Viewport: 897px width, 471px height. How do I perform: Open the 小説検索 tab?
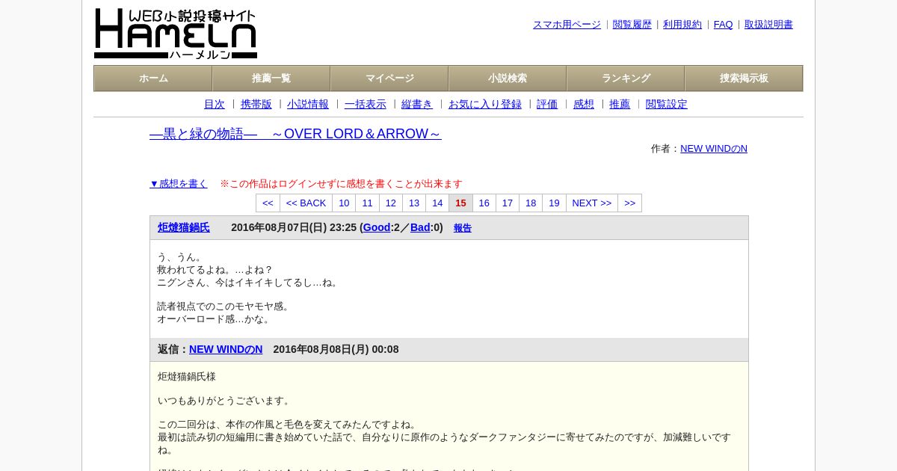click(508, 78)
